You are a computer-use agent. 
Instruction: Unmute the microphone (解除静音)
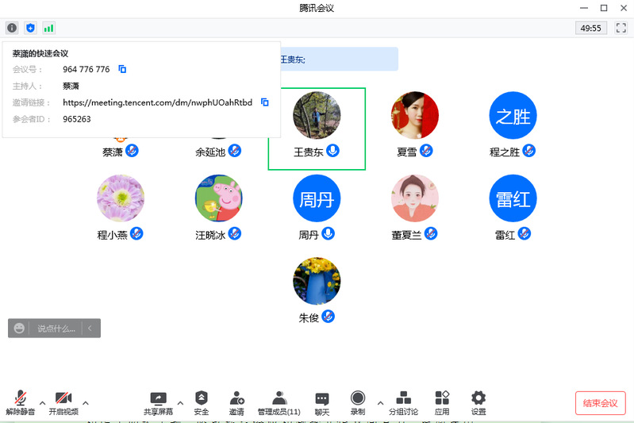[20, 402]
